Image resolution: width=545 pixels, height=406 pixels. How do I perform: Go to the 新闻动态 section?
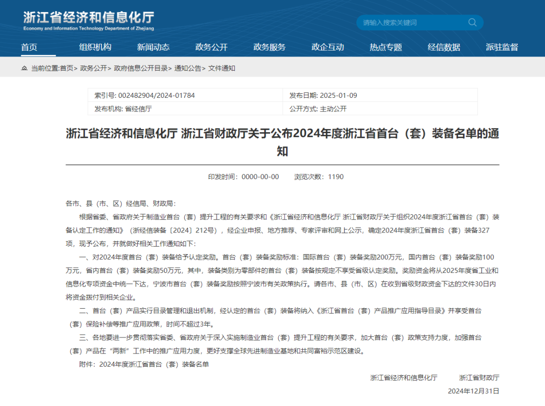(x=153, y=47)
